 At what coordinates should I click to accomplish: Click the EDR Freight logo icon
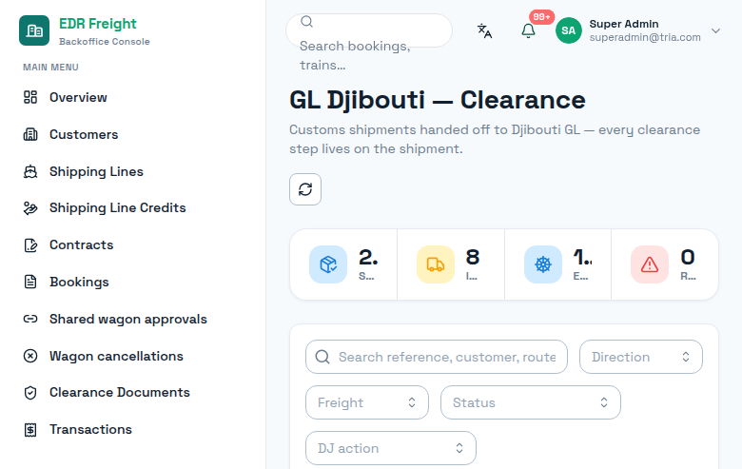34,30
